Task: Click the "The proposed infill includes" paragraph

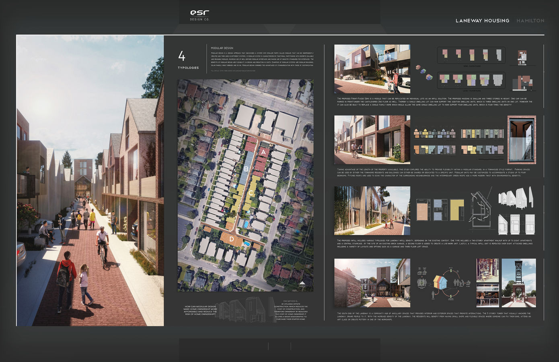Action: [435, 243]
